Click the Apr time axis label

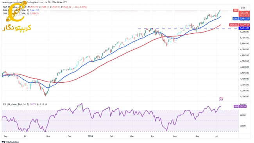152,136
